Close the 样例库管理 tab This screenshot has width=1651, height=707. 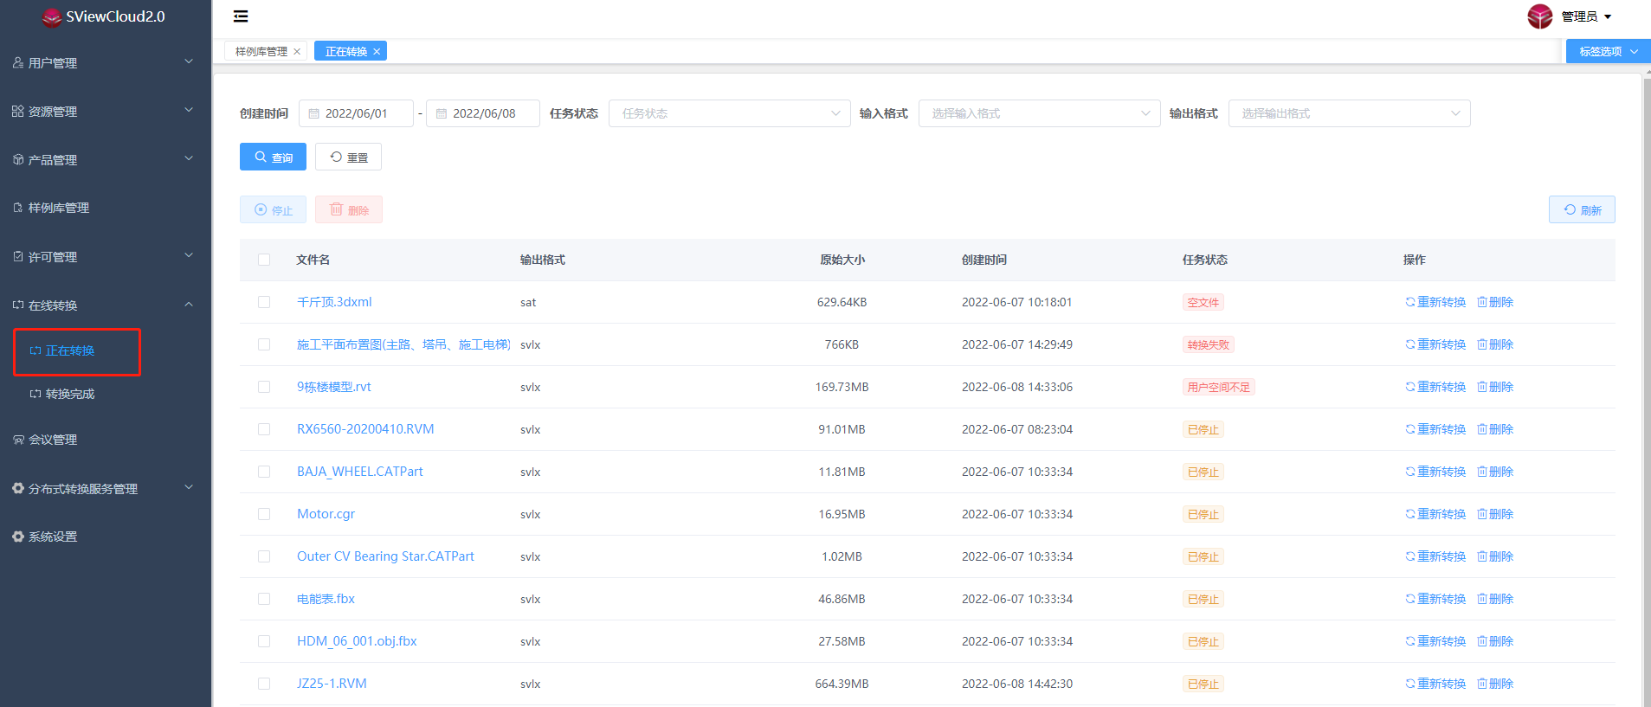point(297,52)
